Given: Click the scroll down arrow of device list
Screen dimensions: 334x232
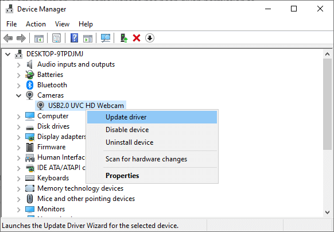Looking at the screenshot, I should (327, 212).
